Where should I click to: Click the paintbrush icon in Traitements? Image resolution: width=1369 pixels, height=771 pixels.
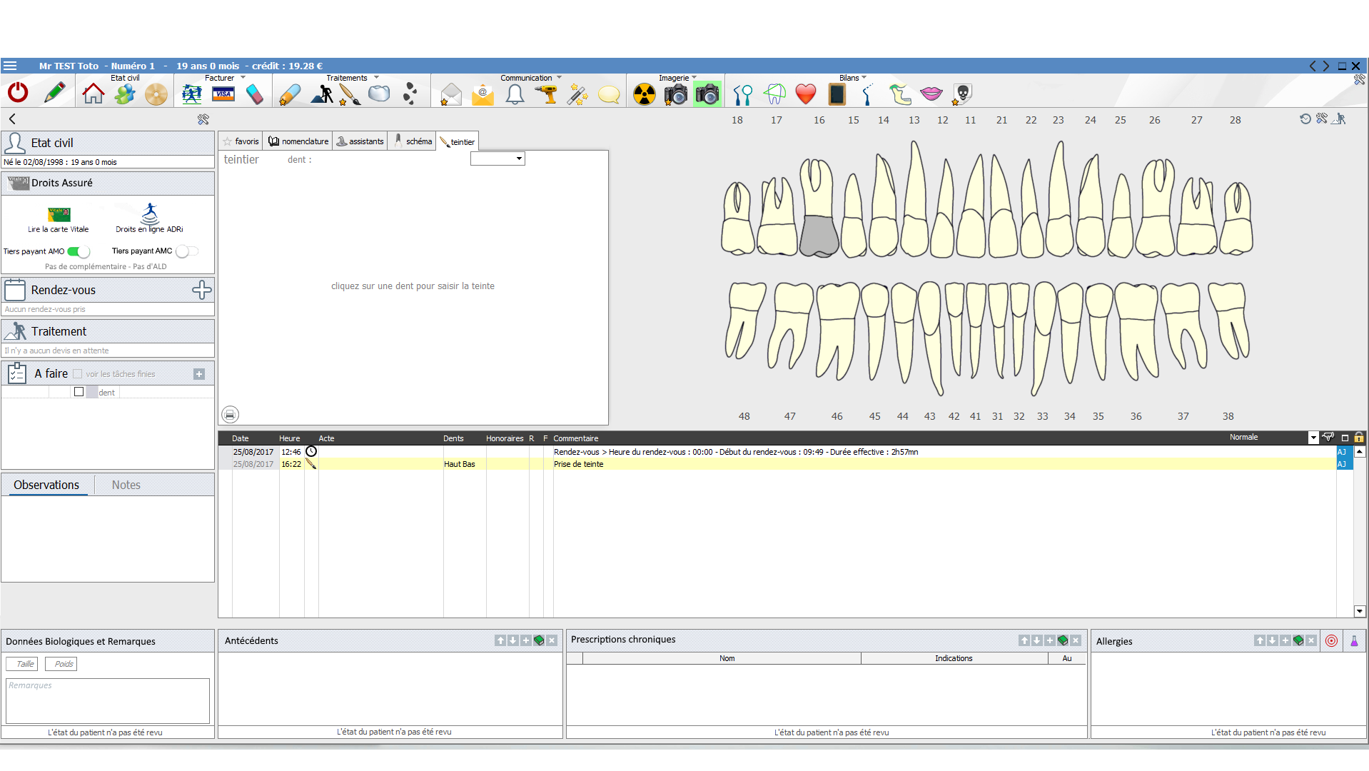click(349, 94)
